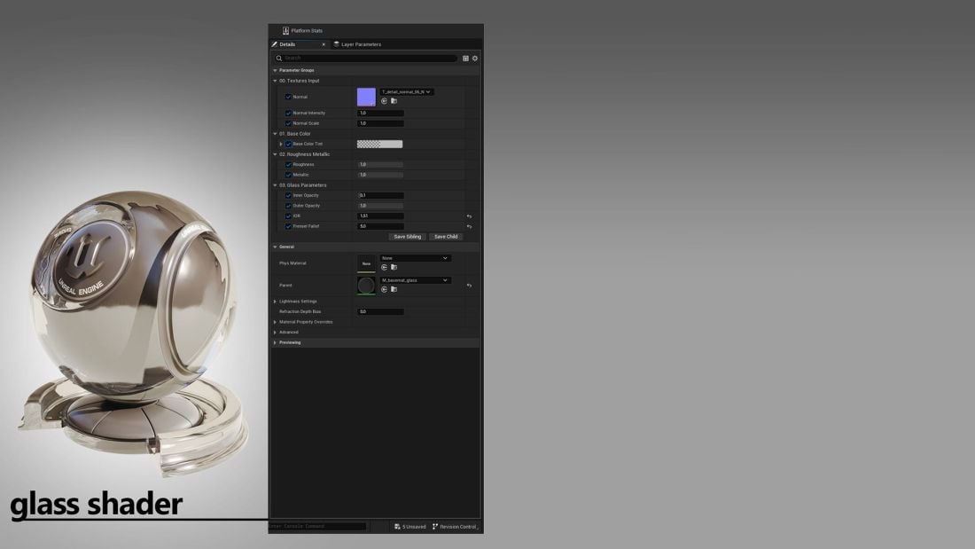Switch to the Layer Parameters tab
Image resolution: width=975 pixels, height=549 pixels.
[x=357, y=44]
